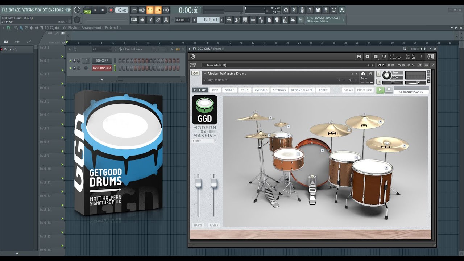Switch to the KICK tab
This screenshot has width=464, height=261.
coord(215,90)
